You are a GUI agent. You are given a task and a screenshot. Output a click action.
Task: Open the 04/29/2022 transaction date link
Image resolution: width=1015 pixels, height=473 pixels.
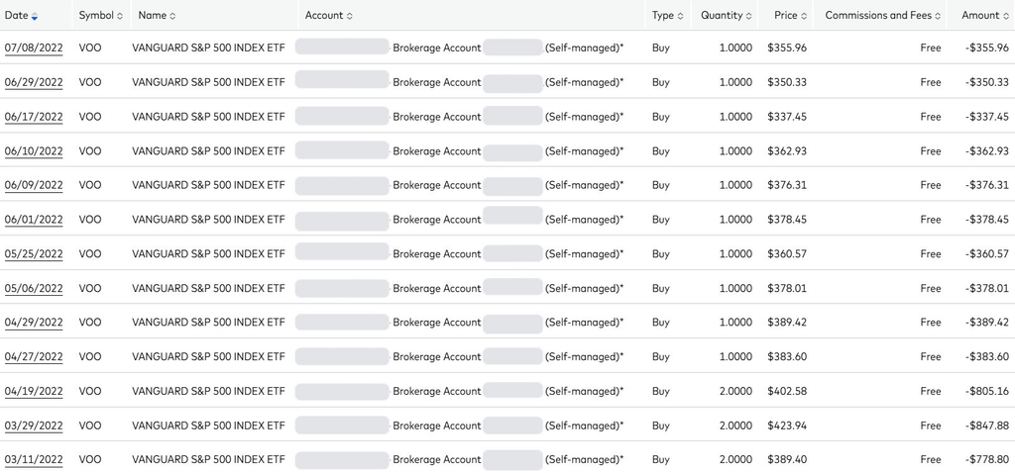tap(34, 323)
